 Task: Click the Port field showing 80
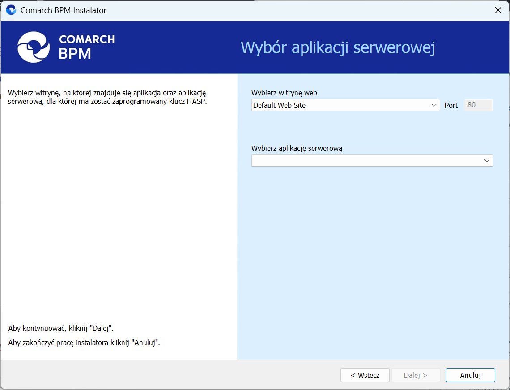(x=478, y=105)
